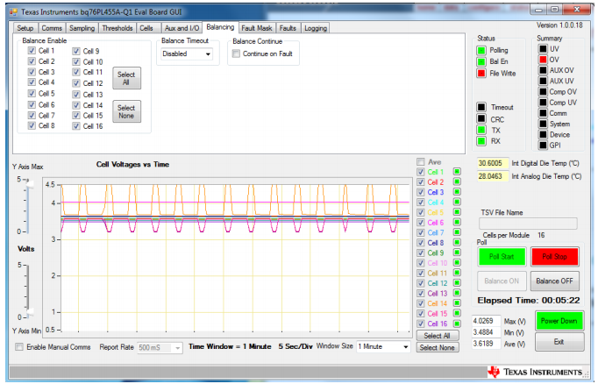
Task: Click Select None under plot legend
Action: [x=437, y=348]
